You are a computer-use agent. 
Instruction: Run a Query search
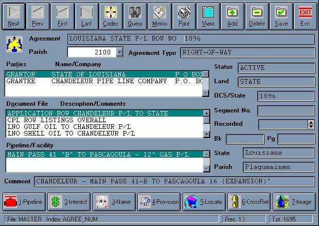tap(135, 15)
